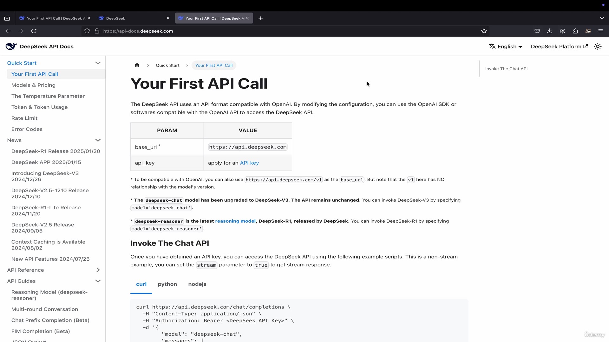Click the News sidebar label

14,140
